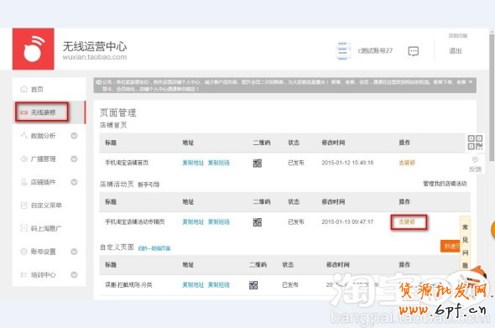Copy address for 误删-拦截规则-分类
The height and width of the screenshot is (328, 495).
tap(193, 285)
